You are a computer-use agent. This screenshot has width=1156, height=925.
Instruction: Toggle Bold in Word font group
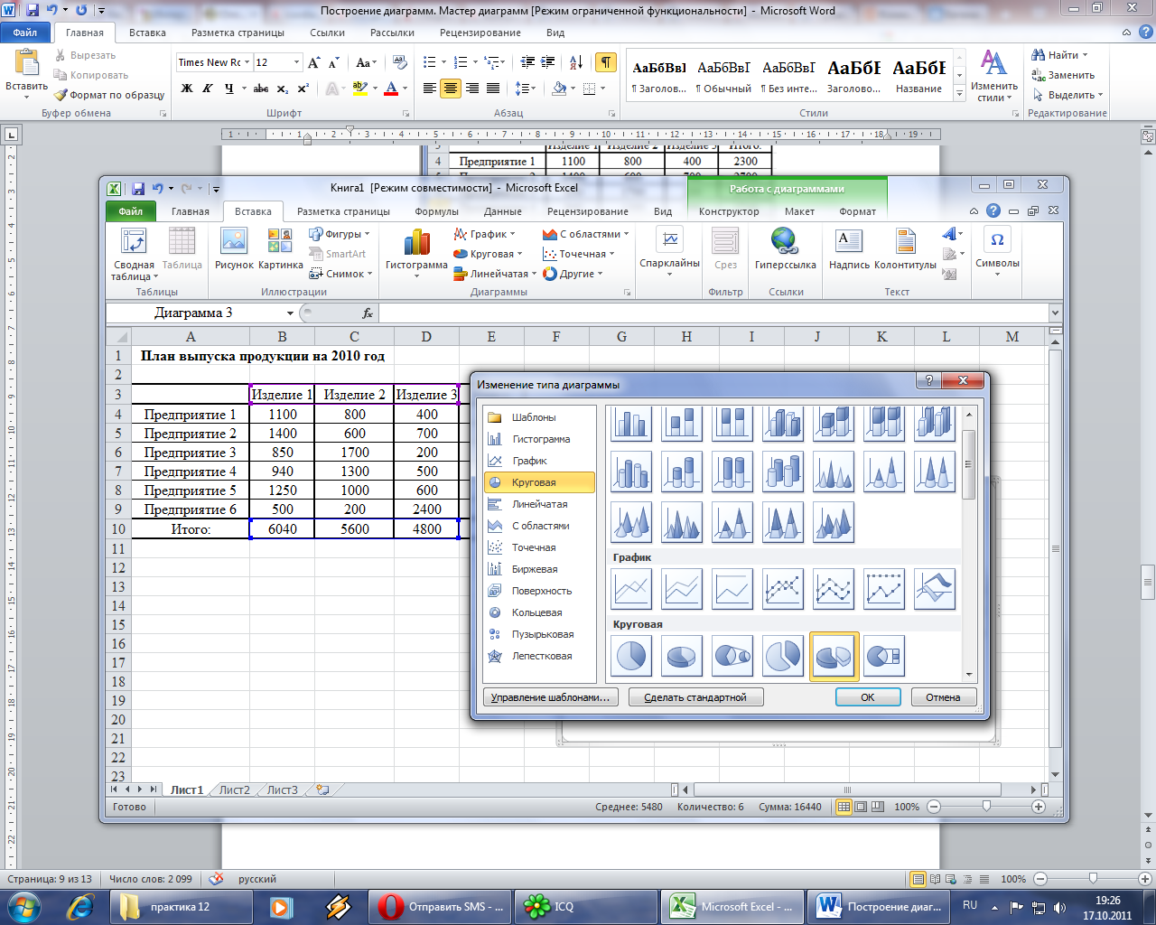(187, 89)
